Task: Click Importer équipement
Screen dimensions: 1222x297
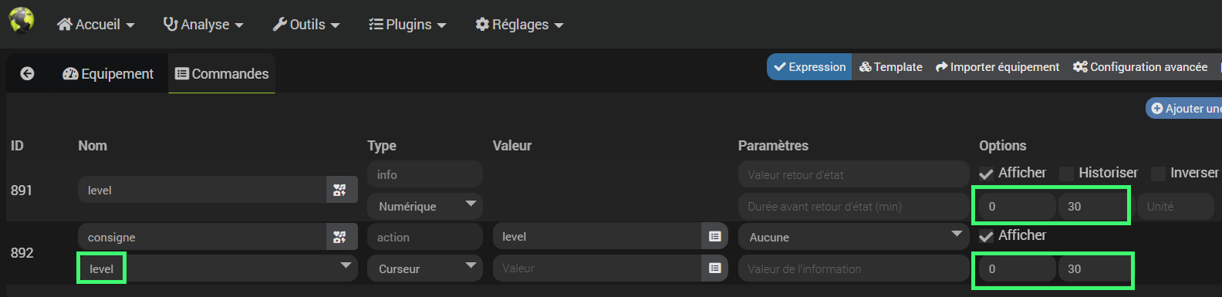Action: click(998, 67)
